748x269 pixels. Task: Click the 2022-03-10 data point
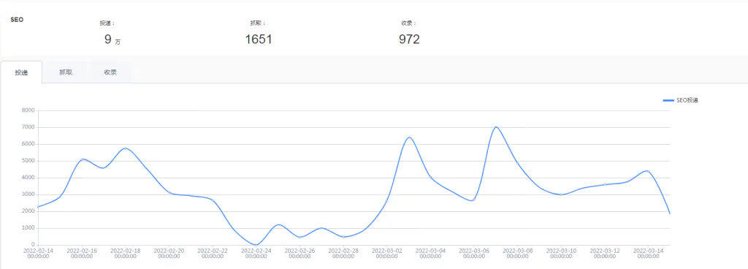pyautogui.click(x=561, y=194)
